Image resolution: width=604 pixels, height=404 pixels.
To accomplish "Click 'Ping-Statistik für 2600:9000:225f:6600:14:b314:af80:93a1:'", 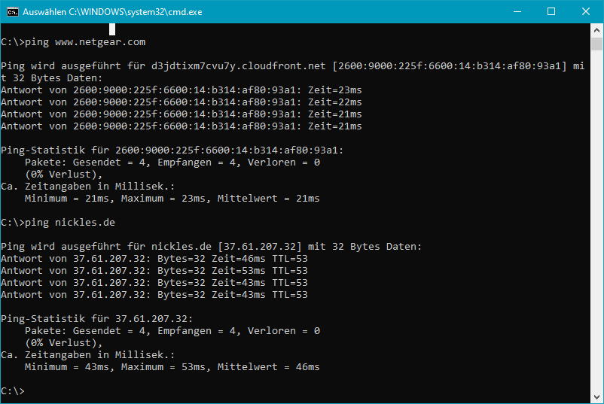I will coord(172,150).
